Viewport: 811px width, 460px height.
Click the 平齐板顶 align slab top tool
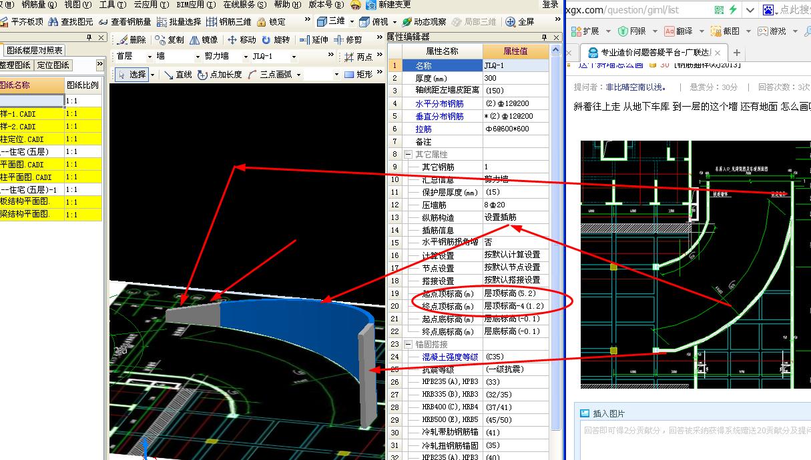22,22
